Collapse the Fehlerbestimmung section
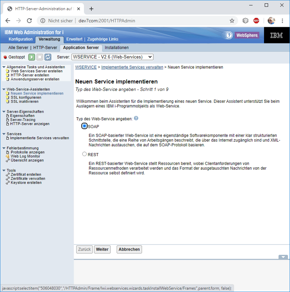Screen dimensions: 290x292 point(4,148)
